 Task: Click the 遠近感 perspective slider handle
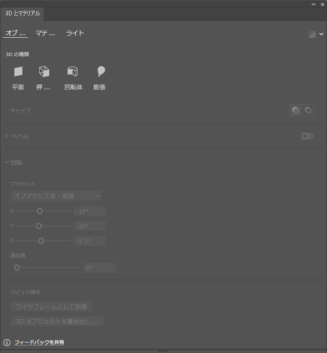(x=17, y=268)
